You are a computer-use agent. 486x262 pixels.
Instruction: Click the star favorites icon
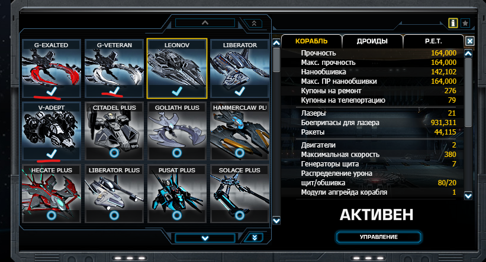[465, 23]
